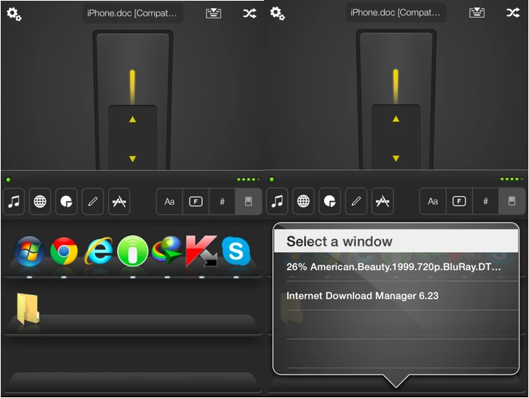Launch Skype from the dock
Image resolution: width=529 pixels, height=398 pixels.
click(235, 252)
